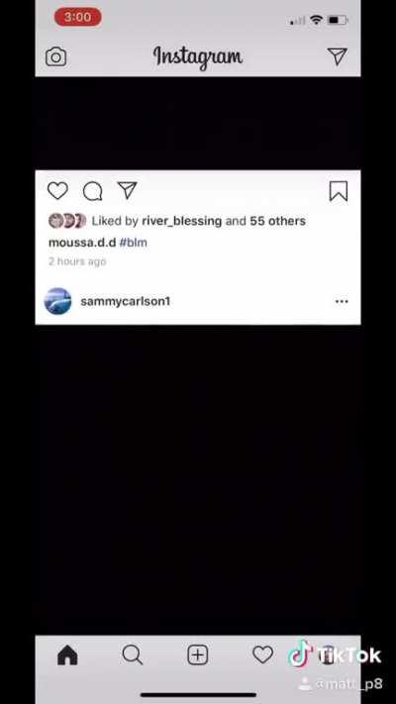396x704 pixels.
Task: Open Search tab magnifier icon
Action: pos(133,655)
